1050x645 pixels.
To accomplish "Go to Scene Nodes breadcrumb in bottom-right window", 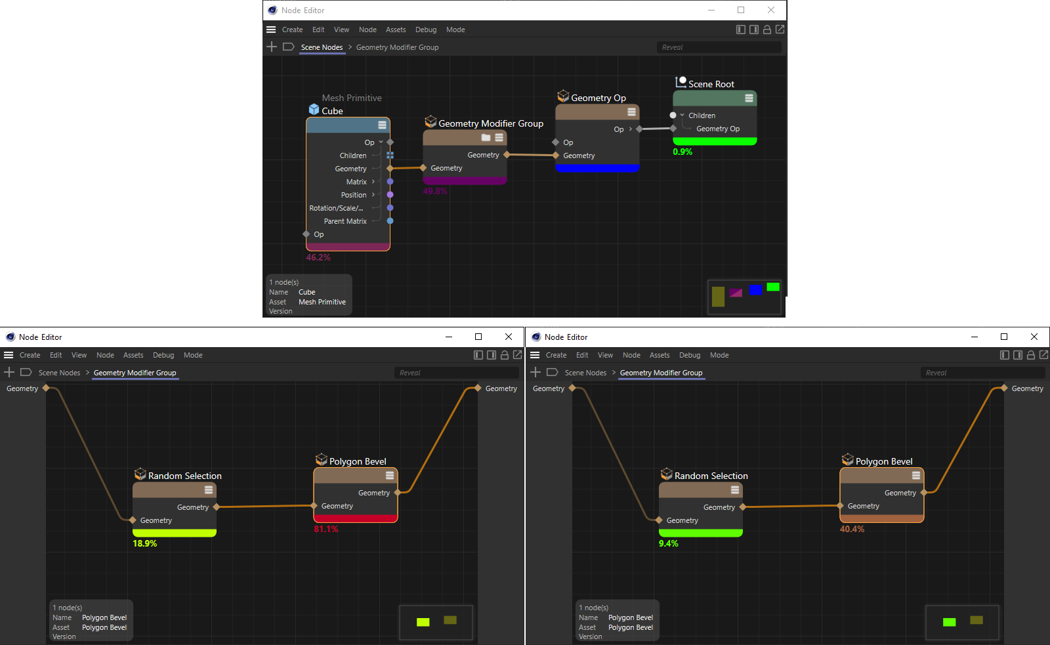I will [x=585, y=373].
